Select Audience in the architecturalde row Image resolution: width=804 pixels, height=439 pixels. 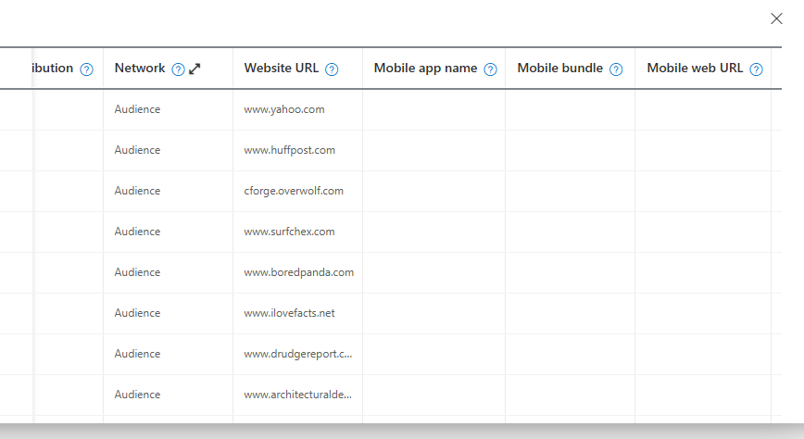(x=137, y=395)
